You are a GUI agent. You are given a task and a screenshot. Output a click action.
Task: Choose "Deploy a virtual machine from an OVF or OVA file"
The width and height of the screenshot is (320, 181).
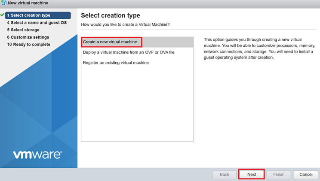(x=129, y=52)
